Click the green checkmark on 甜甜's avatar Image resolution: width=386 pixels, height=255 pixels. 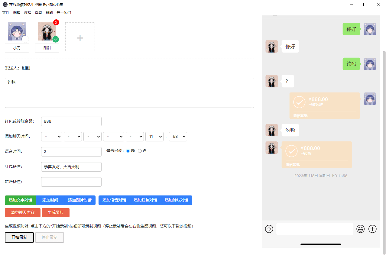pos(55,39)
